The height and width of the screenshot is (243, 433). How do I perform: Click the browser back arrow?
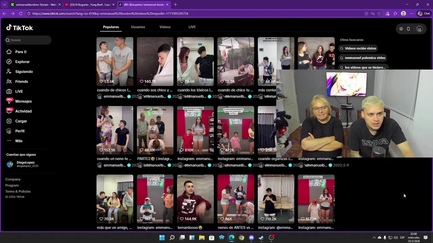(x=4, y=13)
